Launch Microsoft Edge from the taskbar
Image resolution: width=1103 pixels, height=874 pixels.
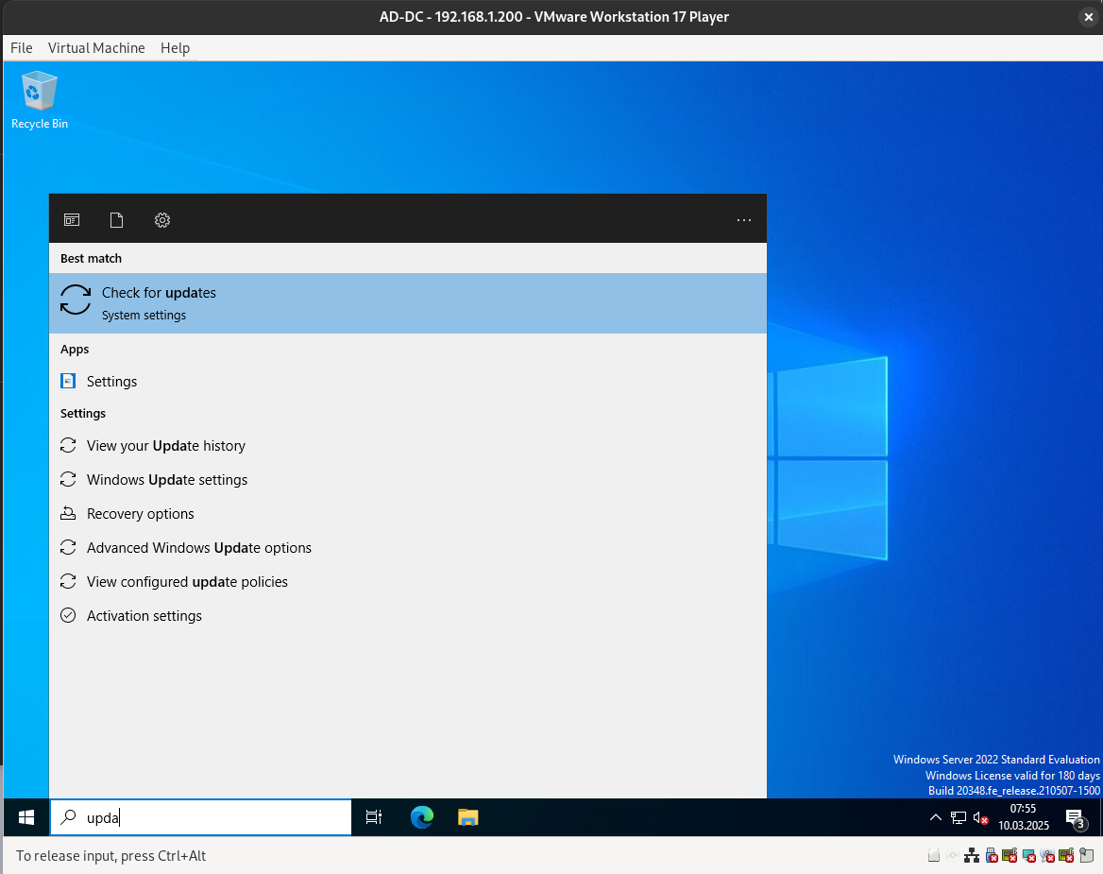coord(421,817)
